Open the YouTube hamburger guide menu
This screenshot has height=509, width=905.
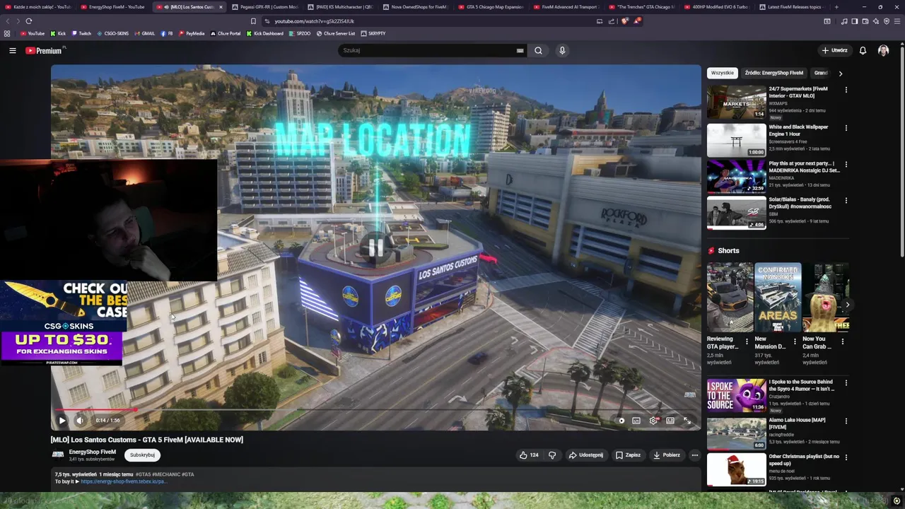[12, 51]
